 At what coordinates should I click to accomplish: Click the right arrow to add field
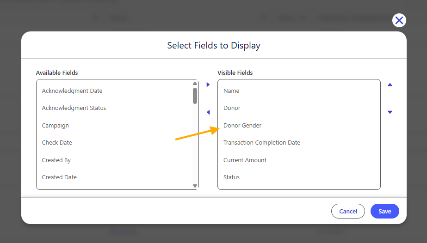click(x=208, y=85)
